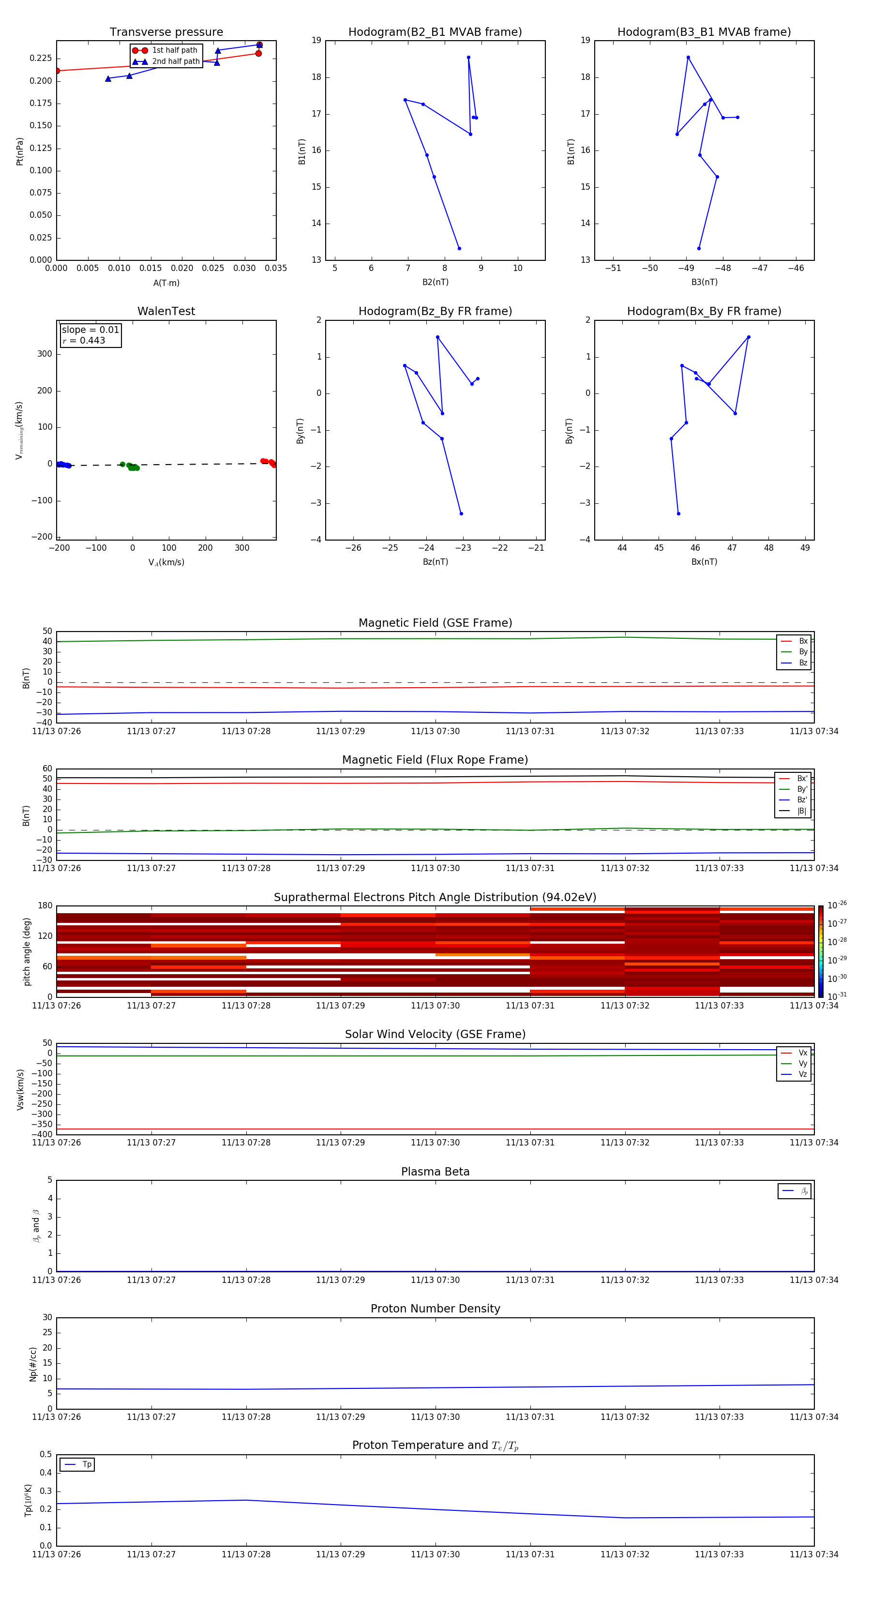This screenshot has width=871, height=1597.
Task: Click the "Bz(nT)" x-axis label
Action: coord(435,562)
